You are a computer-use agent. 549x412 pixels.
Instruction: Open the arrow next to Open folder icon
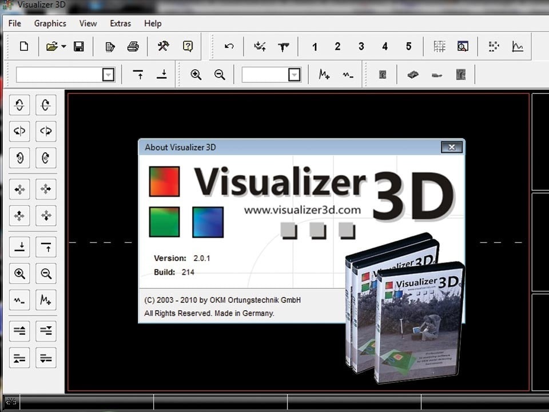tap(63, 46)
